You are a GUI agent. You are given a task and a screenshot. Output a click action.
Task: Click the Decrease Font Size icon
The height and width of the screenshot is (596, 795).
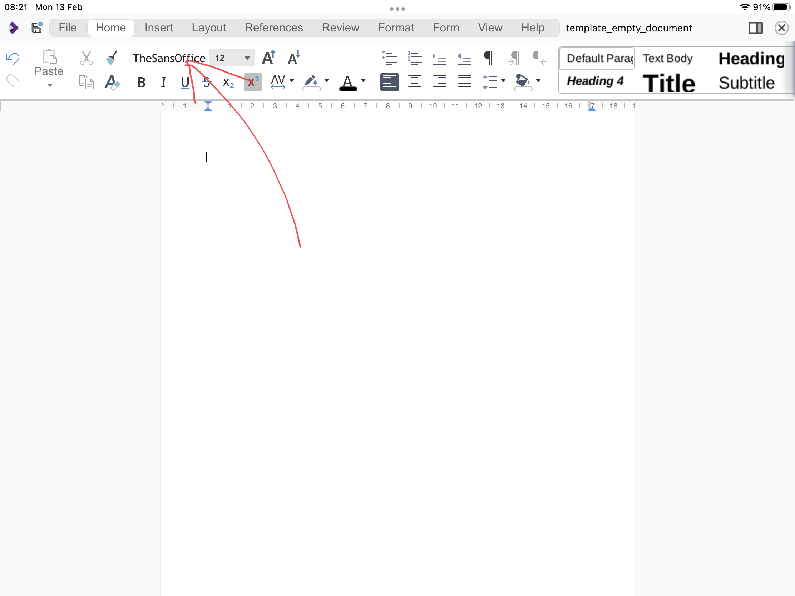(x=293, y=58)
